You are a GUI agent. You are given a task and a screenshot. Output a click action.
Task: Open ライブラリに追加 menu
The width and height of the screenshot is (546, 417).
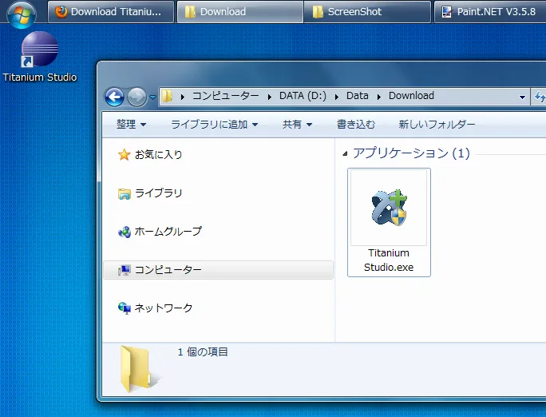[x=214, y=124]
